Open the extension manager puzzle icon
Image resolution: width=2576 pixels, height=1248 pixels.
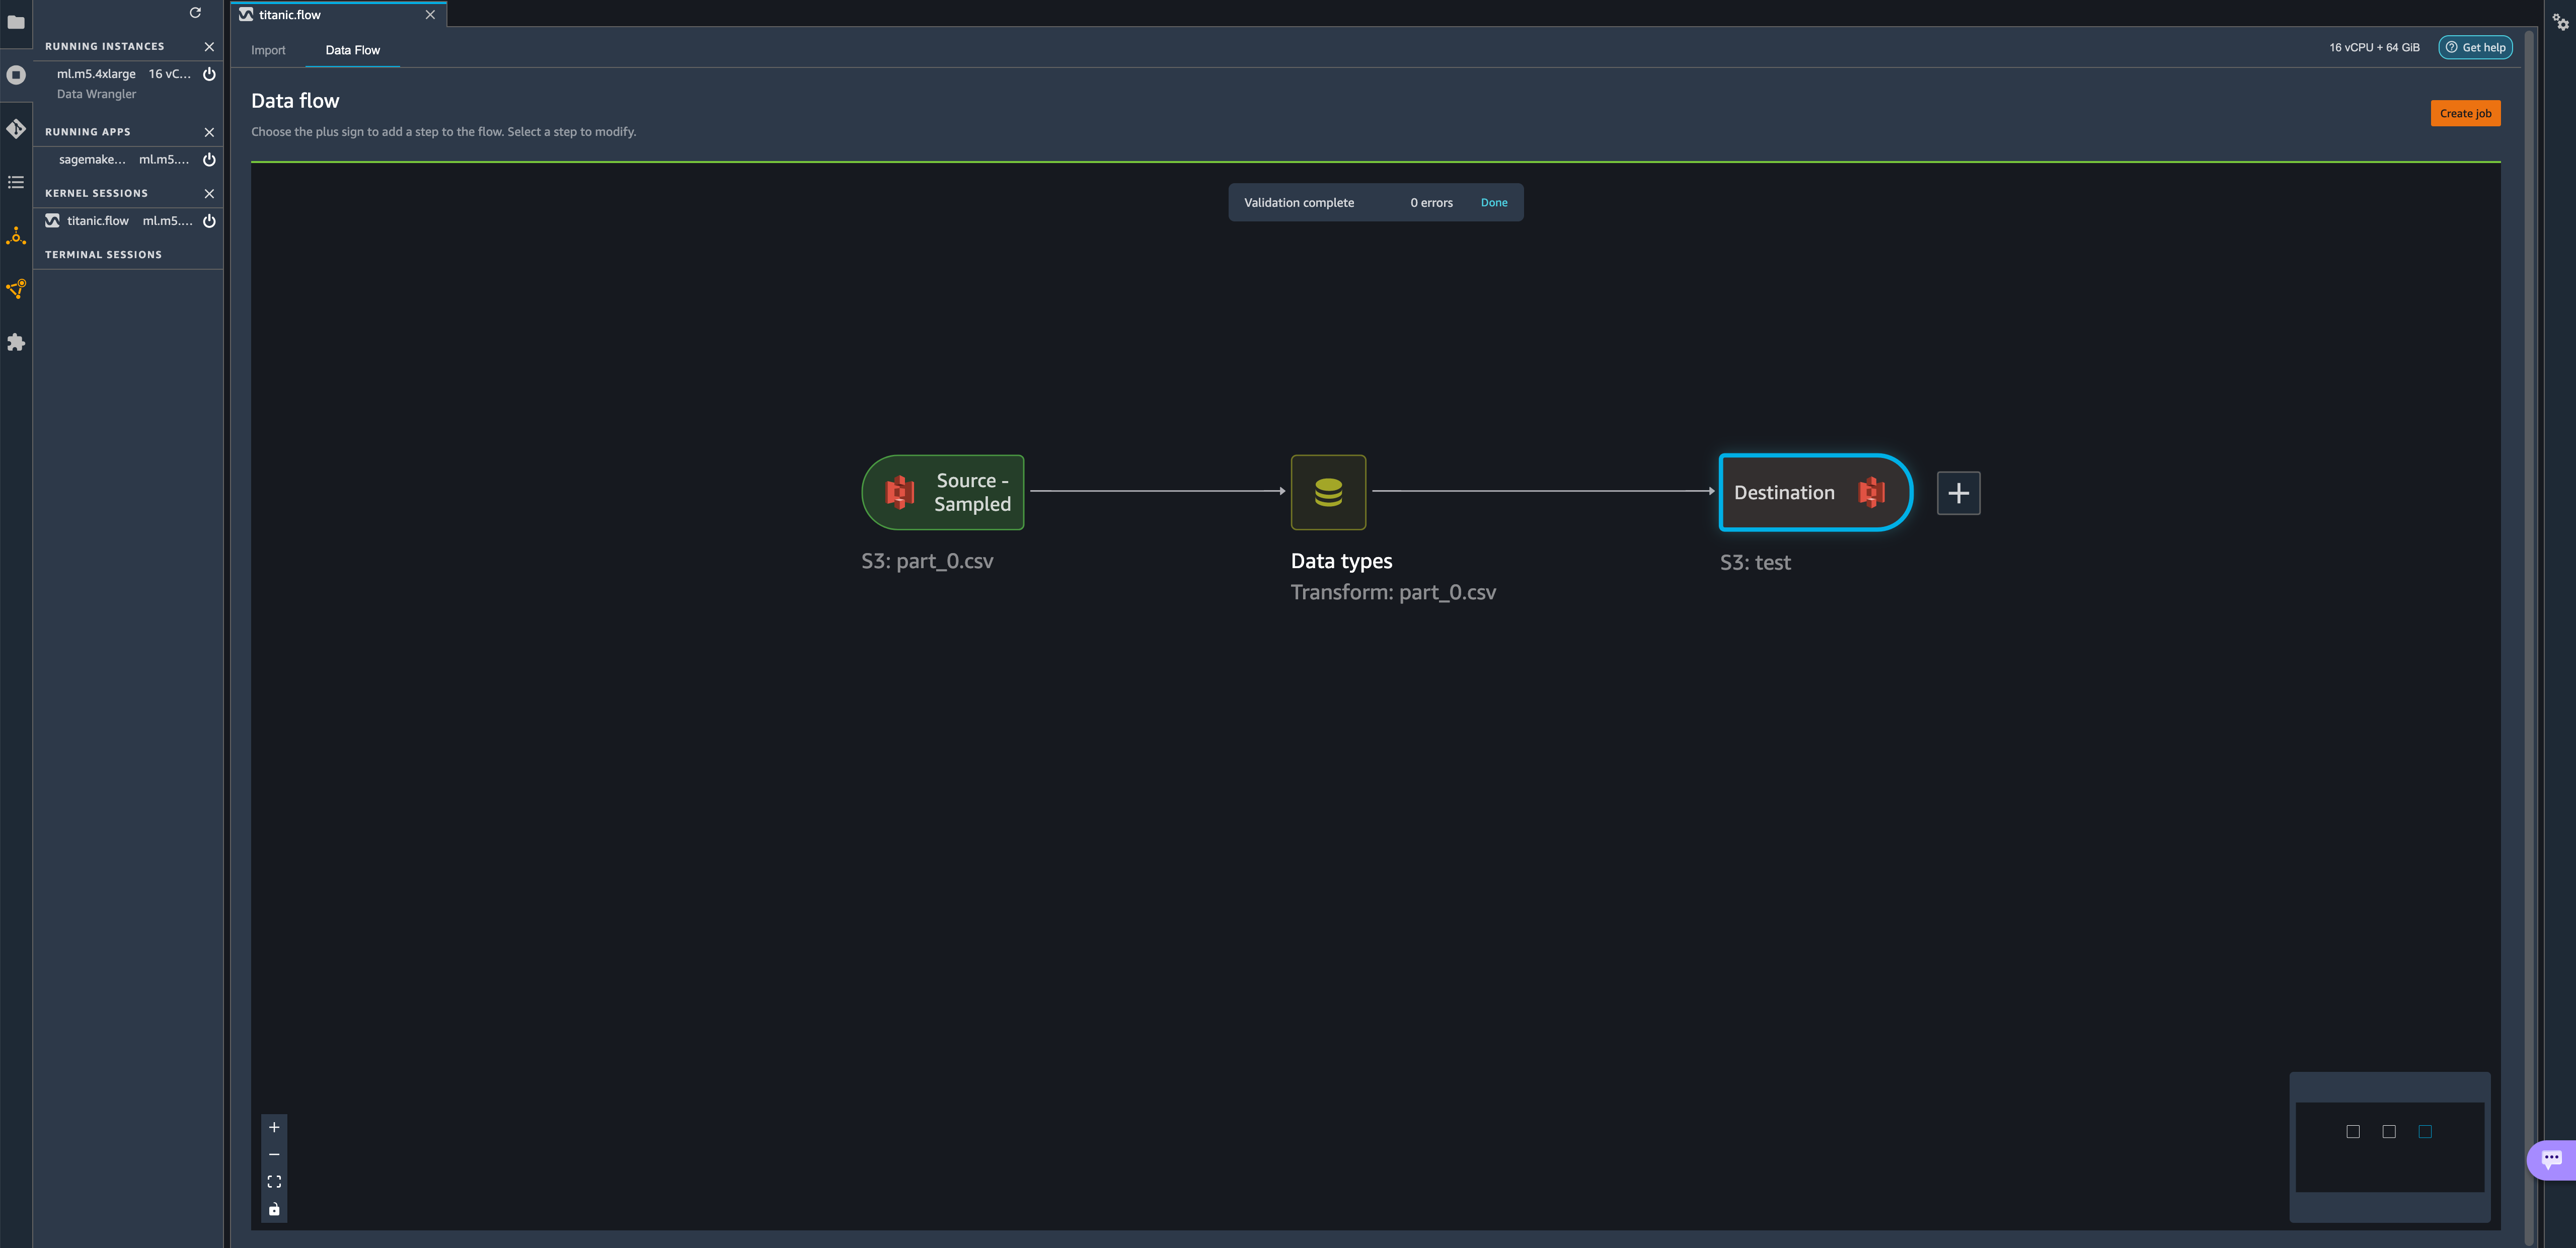pos(16,343)
